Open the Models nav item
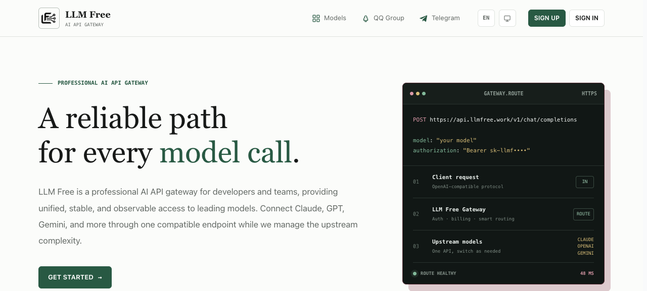The height and width of the screenshot is (291, 647). (x=329, y=18)
